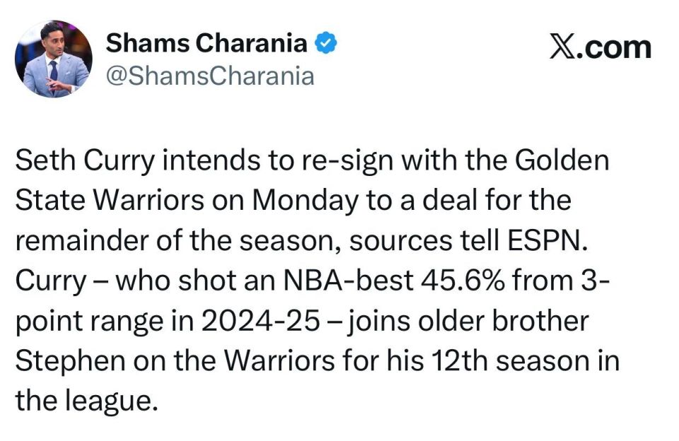This screenshot has width=679, height=441.
Task: Click "the league." on the last line
Action: pos(84,401)
